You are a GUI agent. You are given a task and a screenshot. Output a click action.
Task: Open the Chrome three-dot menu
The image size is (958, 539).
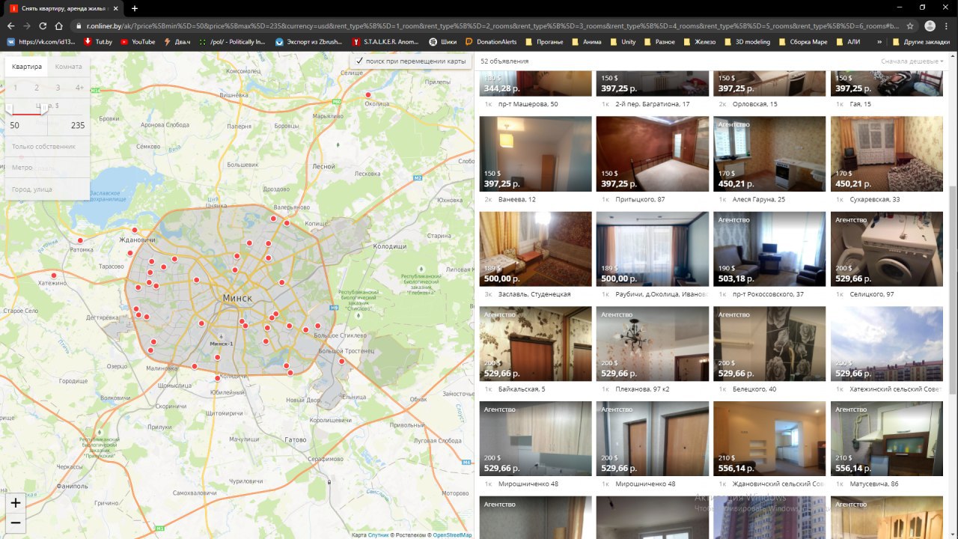(x=948, y=25)
